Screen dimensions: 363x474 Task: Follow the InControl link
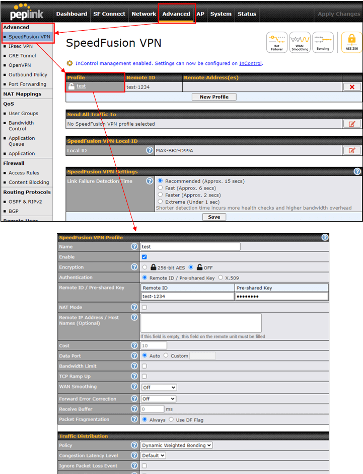coord(250,63)
